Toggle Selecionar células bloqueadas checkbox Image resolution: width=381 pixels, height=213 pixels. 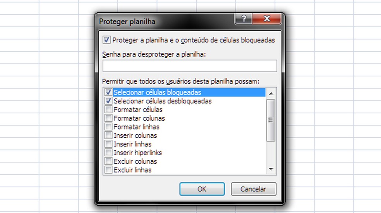(x=108, y=93)
